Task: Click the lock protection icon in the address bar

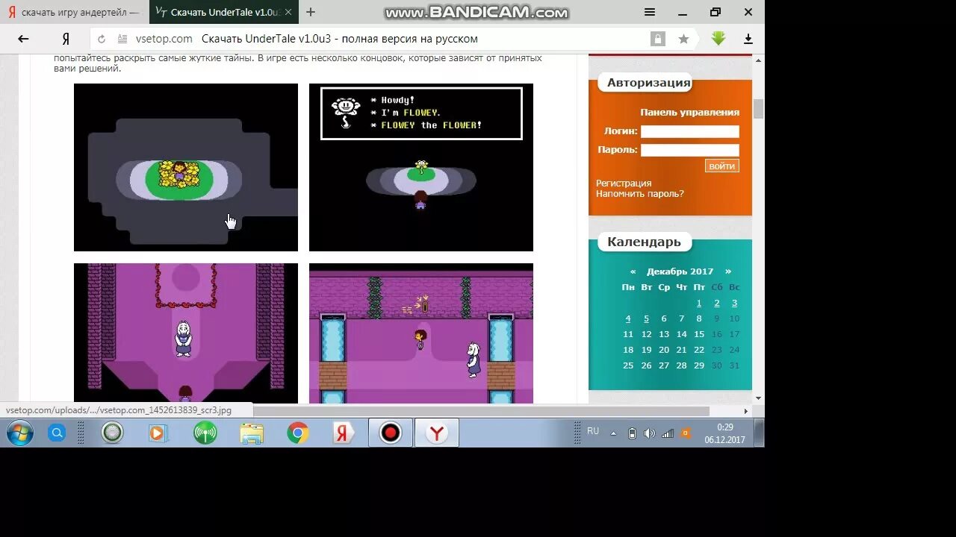Action: click(x=657, y=39)
